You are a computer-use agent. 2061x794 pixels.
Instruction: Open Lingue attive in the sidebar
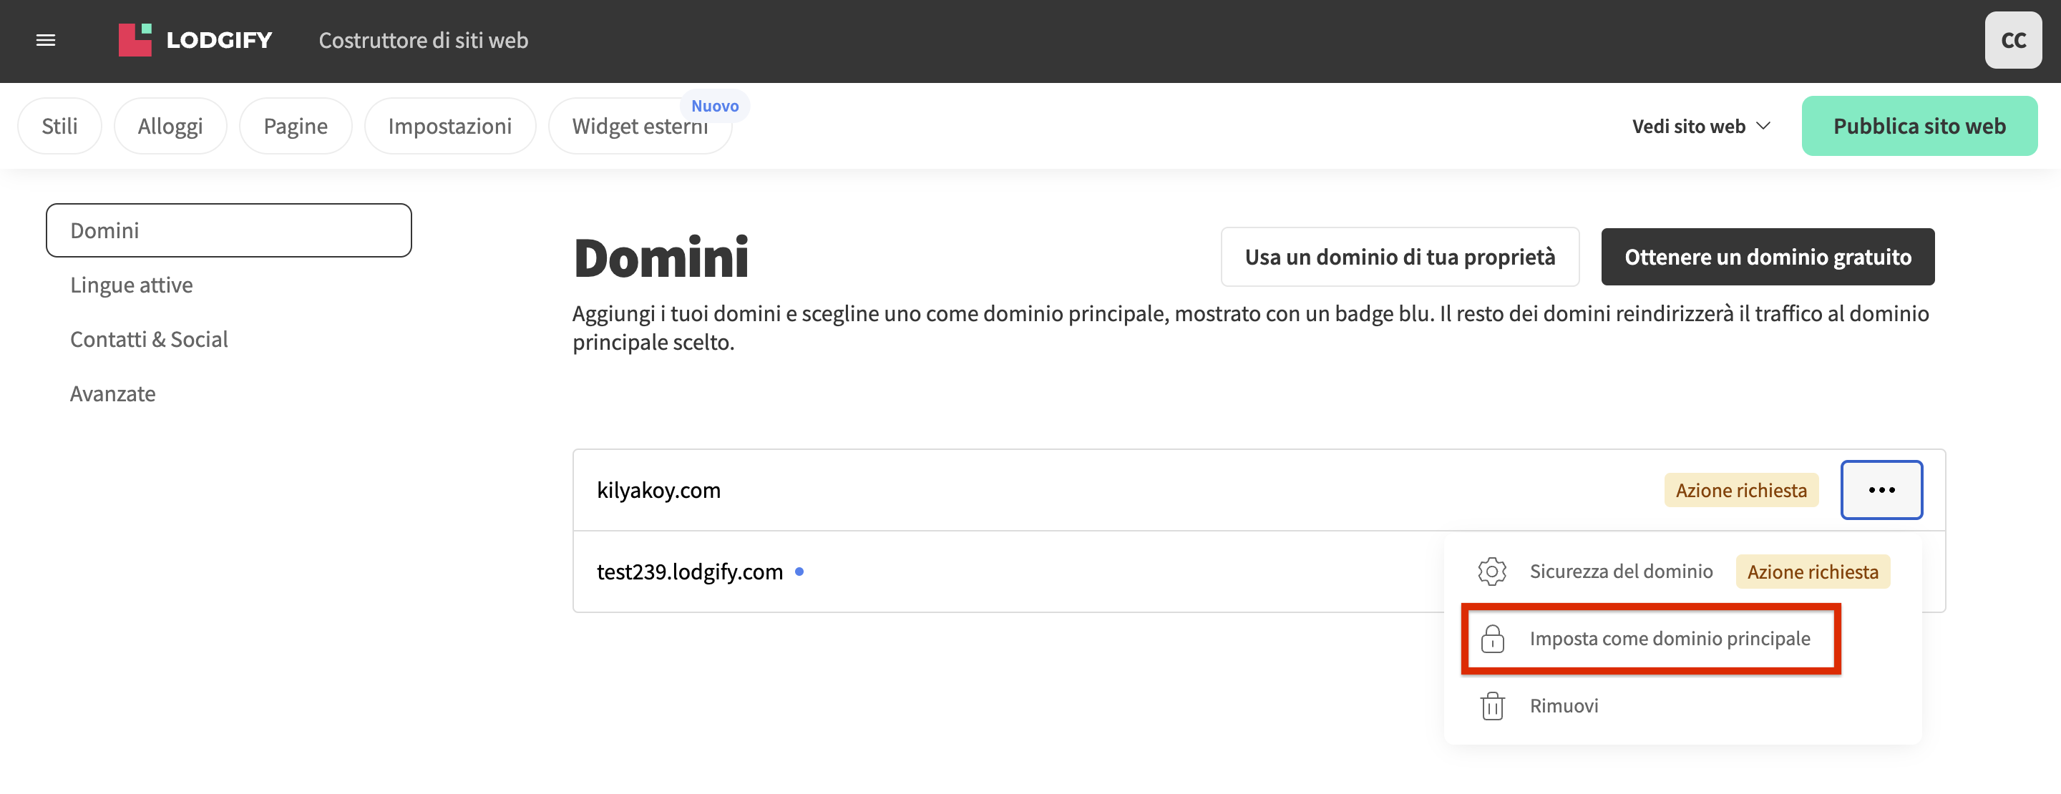131,285
